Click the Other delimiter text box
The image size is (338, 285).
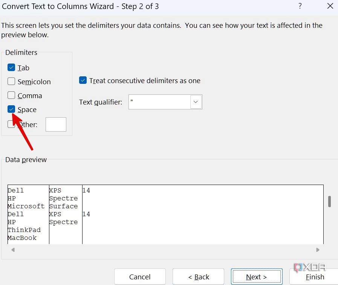coord(56,124)
